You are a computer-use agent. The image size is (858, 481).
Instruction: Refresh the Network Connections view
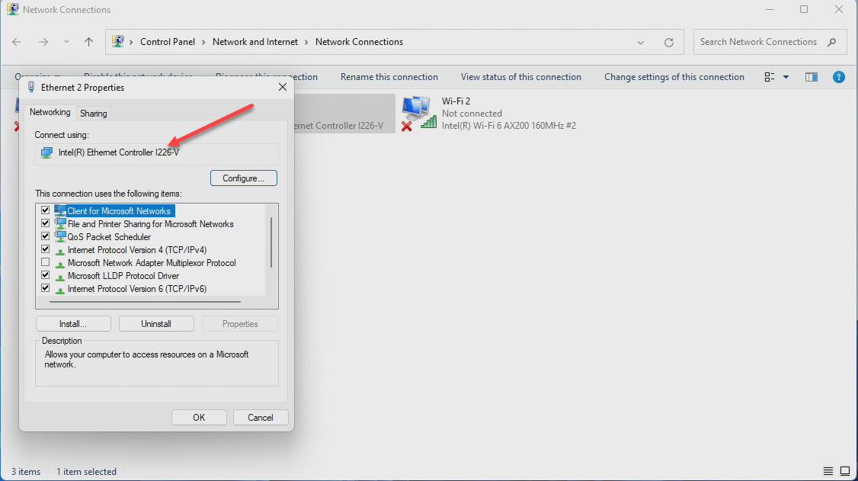(x=669, y=42)
